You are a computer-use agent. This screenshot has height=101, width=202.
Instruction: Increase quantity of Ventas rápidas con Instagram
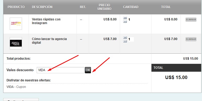click(x=125, y=18)
